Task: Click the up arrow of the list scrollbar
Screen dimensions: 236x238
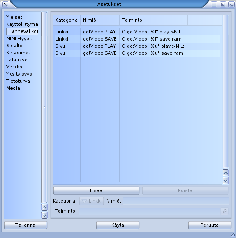Action: point(226,173)
